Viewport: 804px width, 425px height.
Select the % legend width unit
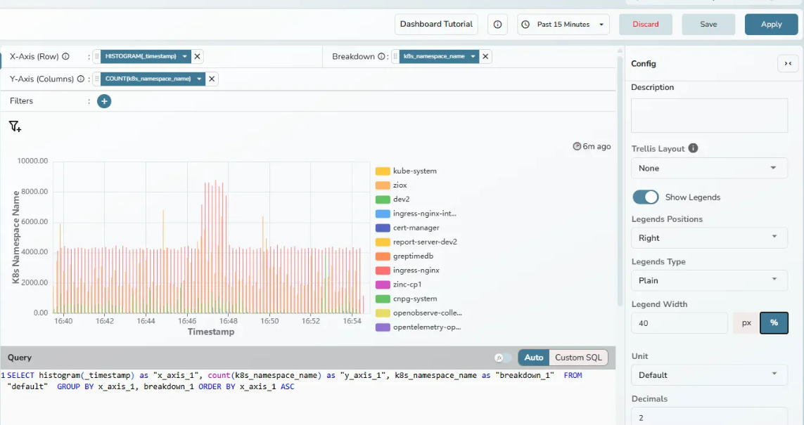774,323
